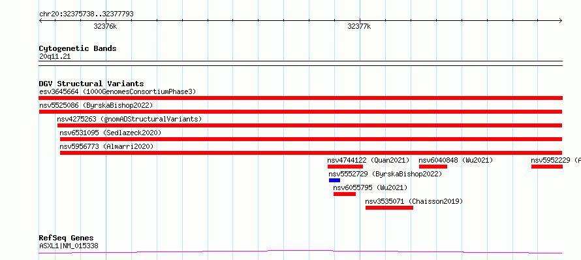Click the nsv5952229 label text
The height and width of the screenshot is (260, 581).
(x=556, y=160)
